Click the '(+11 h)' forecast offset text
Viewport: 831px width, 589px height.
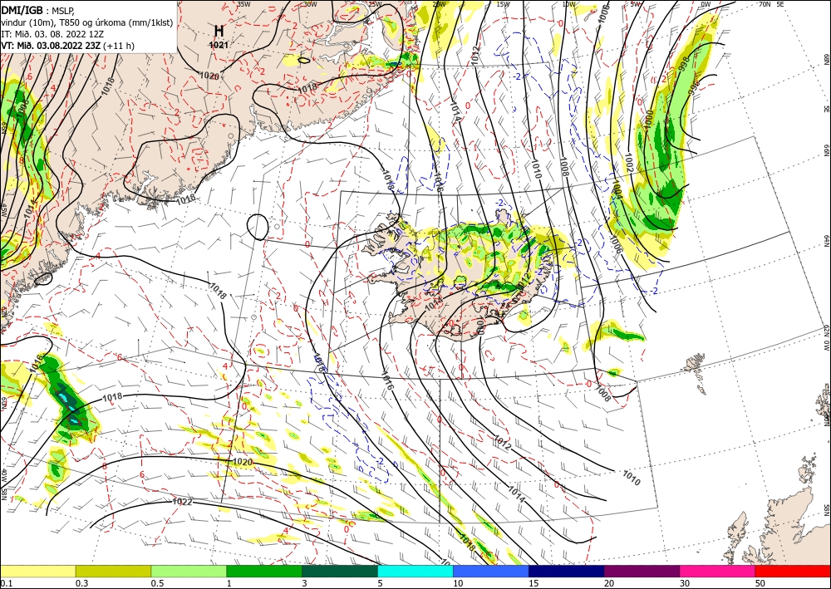click(x=119, y=46)
